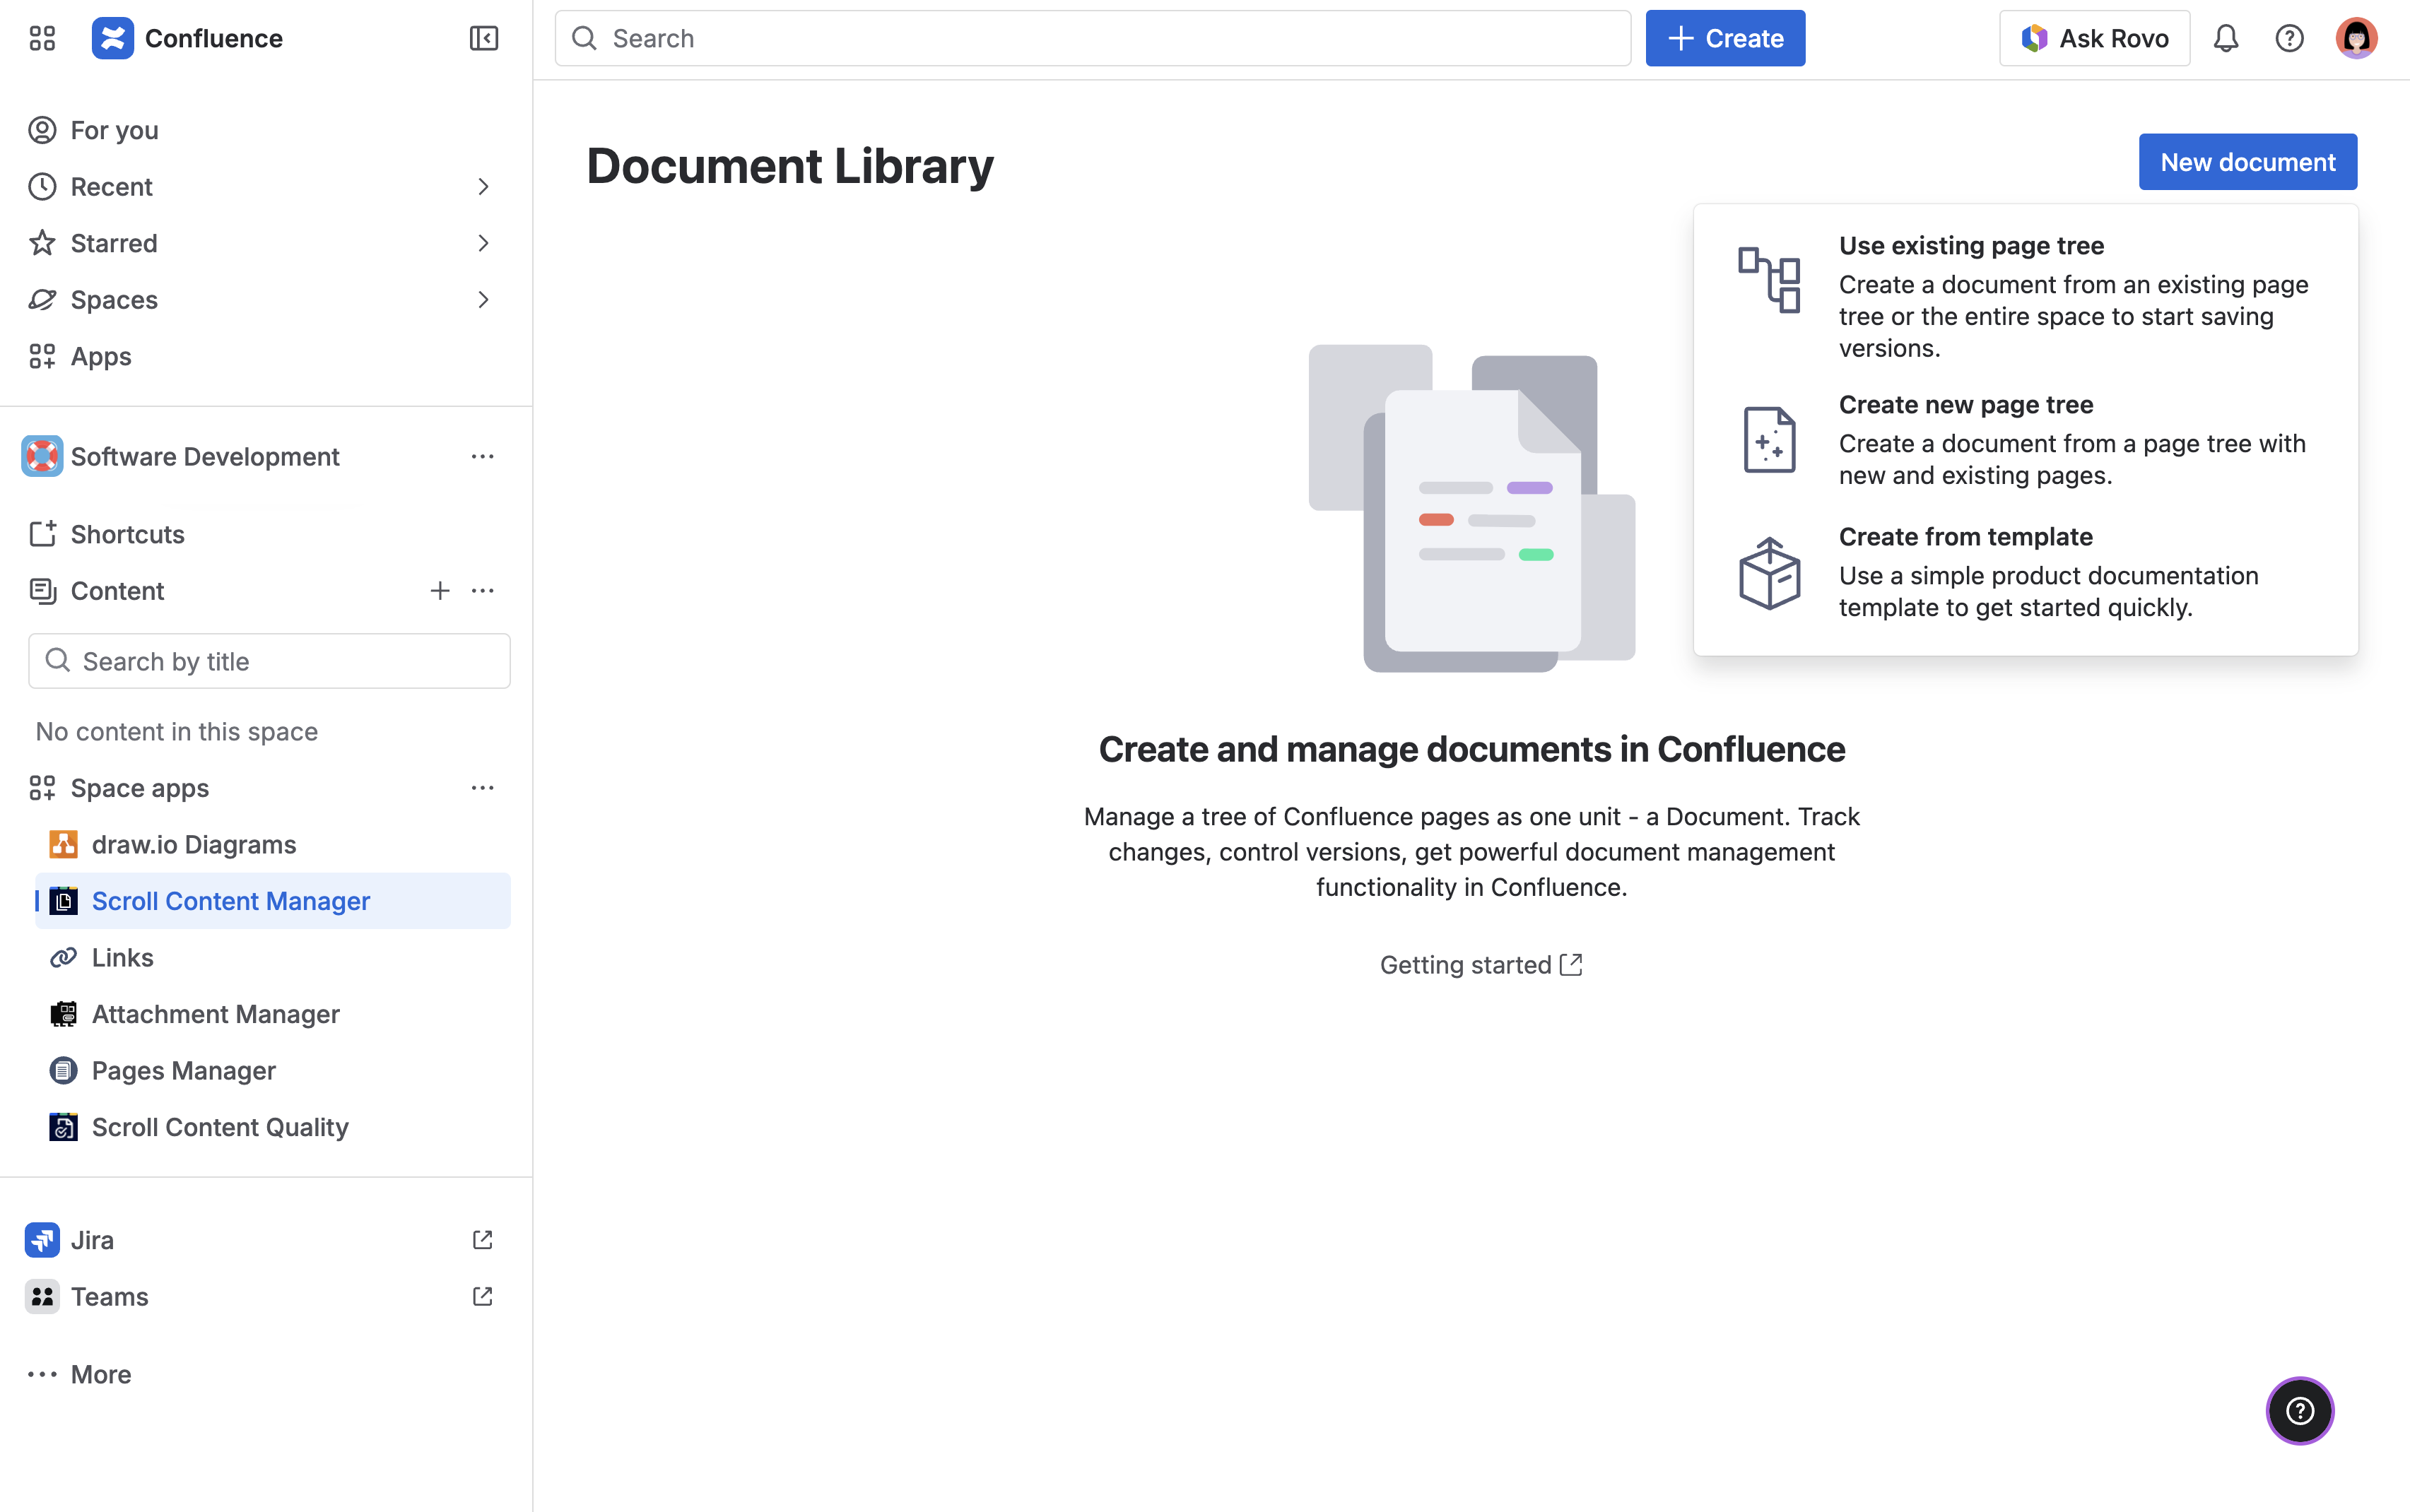Select the Attachment Manager space app
Screen dimensions: 2410x1512
216,1014
